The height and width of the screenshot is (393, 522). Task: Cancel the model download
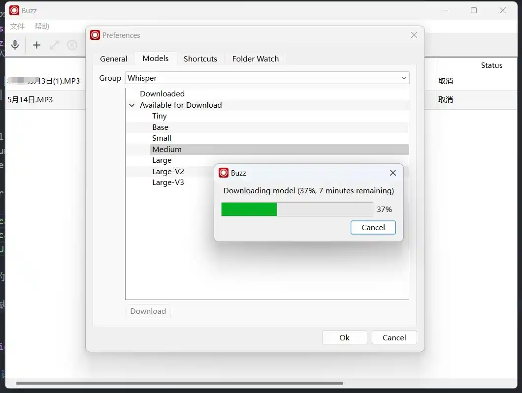pyautogui.click(x=373, y=227)
